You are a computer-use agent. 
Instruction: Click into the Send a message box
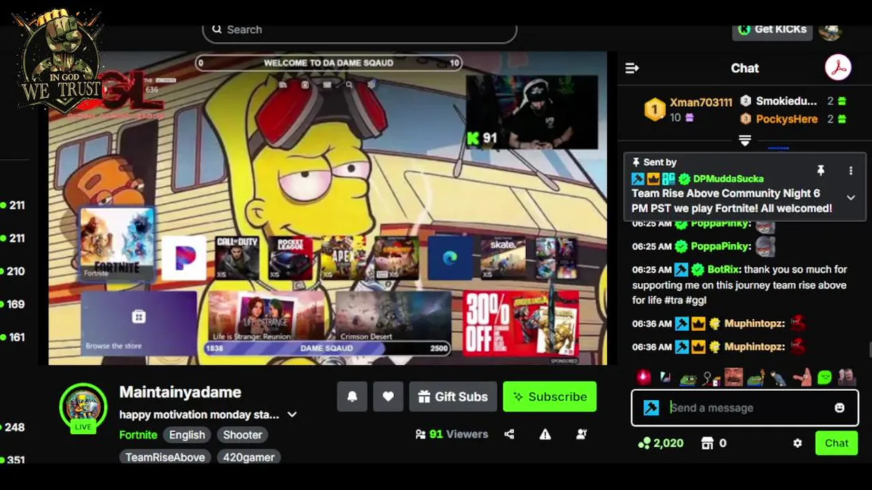(x=744, y=408)
